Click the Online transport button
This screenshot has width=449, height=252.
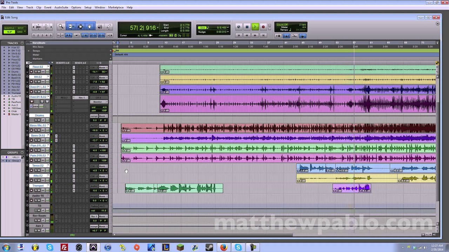(x=239, y=27)
